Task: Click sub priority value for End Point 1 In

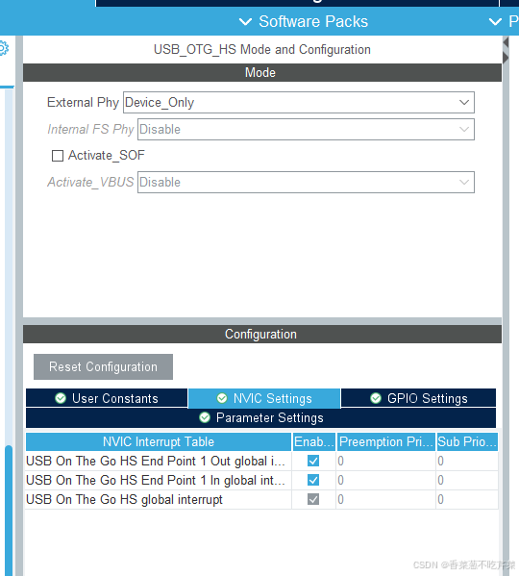Action: 467,480
